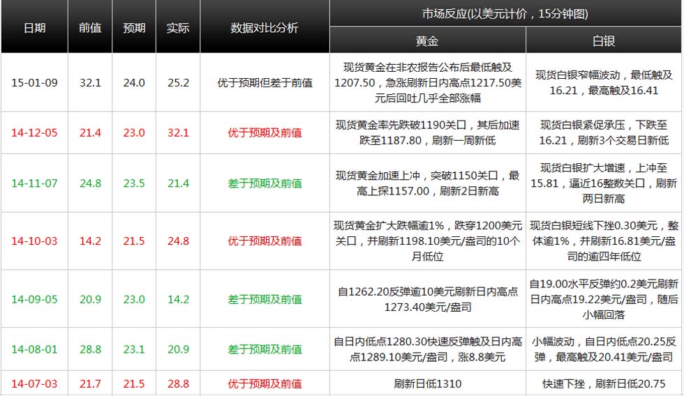The image size is (684, 396).
Task: Click 前值 14.2 in the 14-10-03 row
Action: click(90, 241)
